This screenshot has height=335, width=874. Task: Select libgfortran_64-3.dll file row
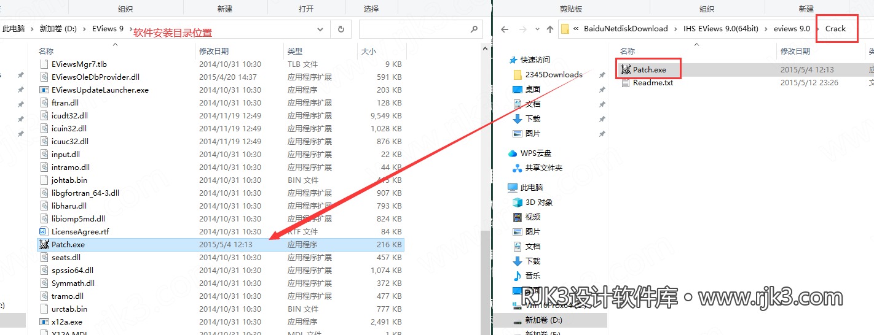(221, 193)
